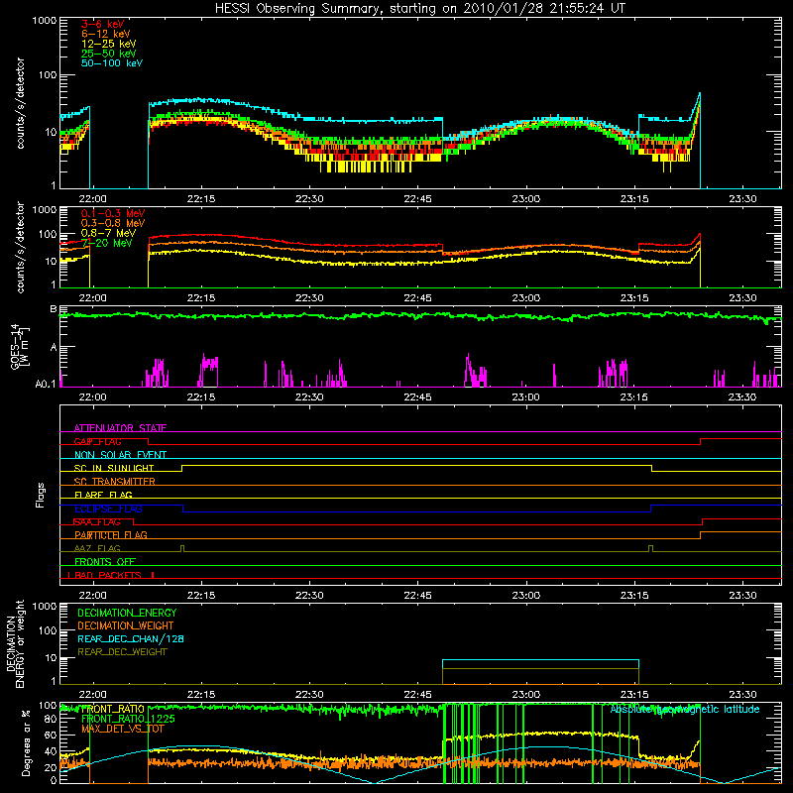Select the cyan 50-100 keV legend label
The width and height of the screenshot is (793, 793).
[x=112, y=63]
